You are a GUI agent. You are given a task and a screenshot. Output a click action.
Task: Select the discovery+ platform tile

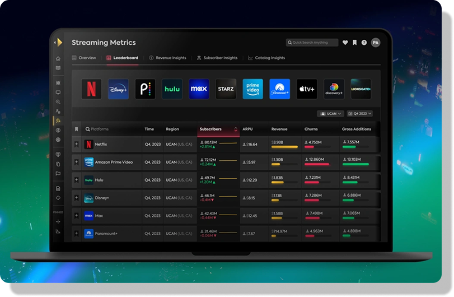point(334,89)
